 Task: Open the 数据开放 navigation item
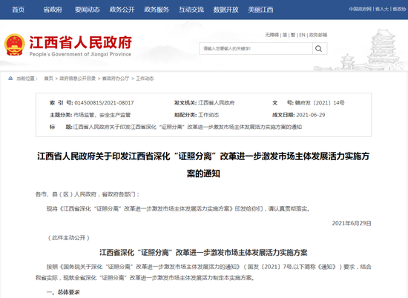[226, 10]
